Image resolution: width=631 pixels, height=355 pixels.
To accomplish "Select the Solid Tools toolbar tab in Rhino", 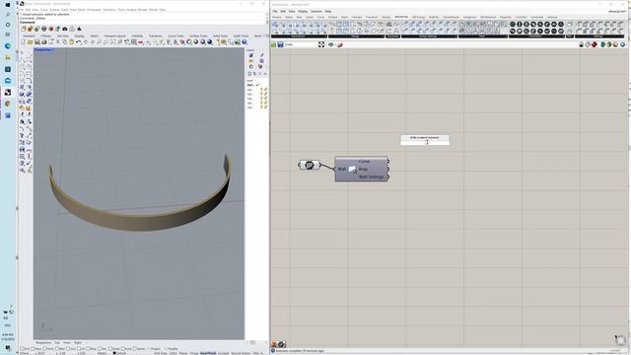I will click(220, 35).
